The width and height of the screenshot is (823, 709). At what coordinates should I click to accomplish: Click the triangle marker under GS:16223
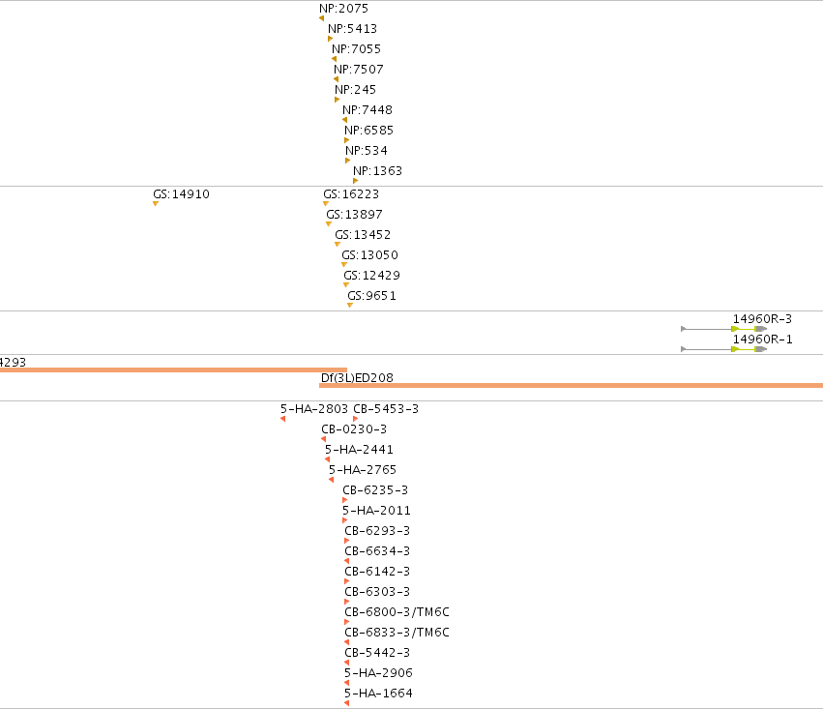(x=326, y=204)
